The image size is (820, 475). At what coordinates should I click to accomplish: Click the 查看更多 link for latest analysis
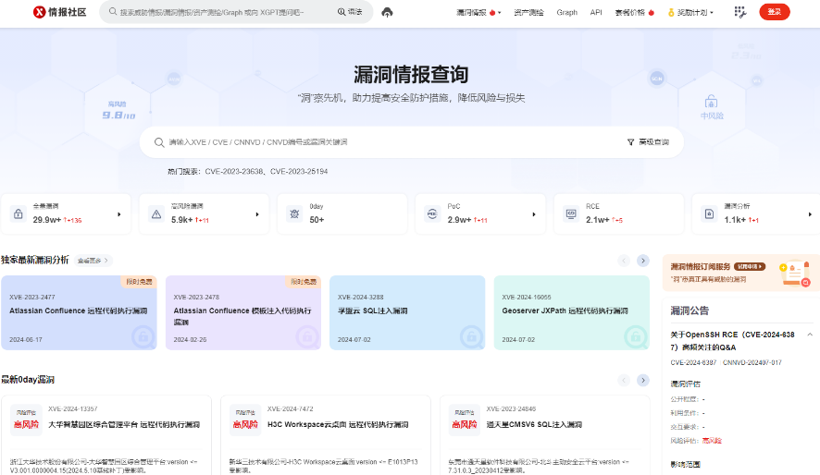[93, 261]
